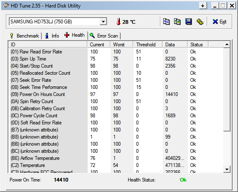Open options with the tools icon
This screenshot has height=192, width=238.
click(200, 22)
